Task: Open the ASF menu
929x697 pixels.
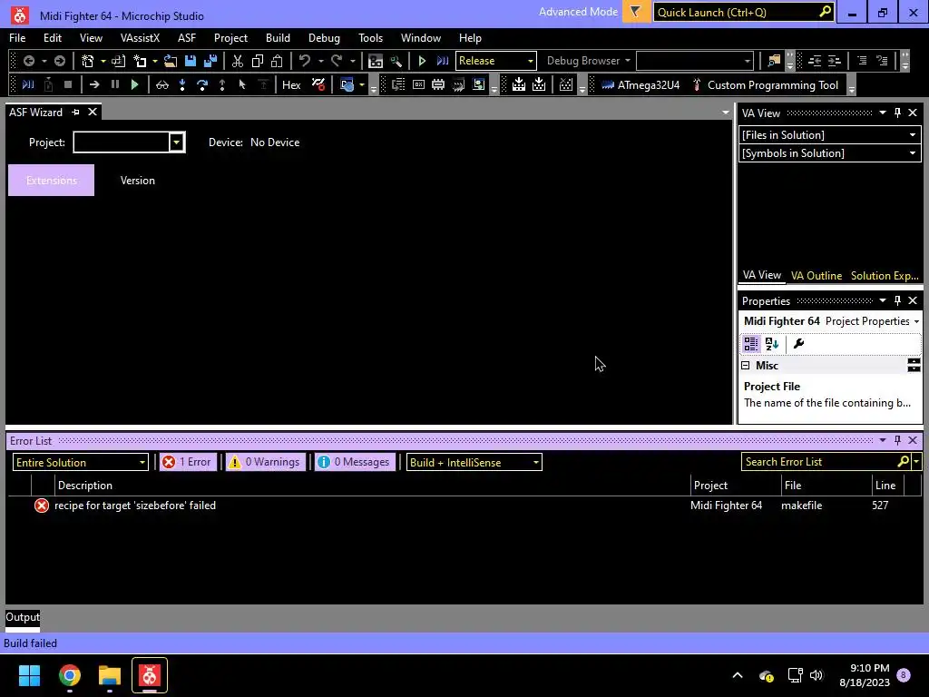Action: click(x=187, y=38)
